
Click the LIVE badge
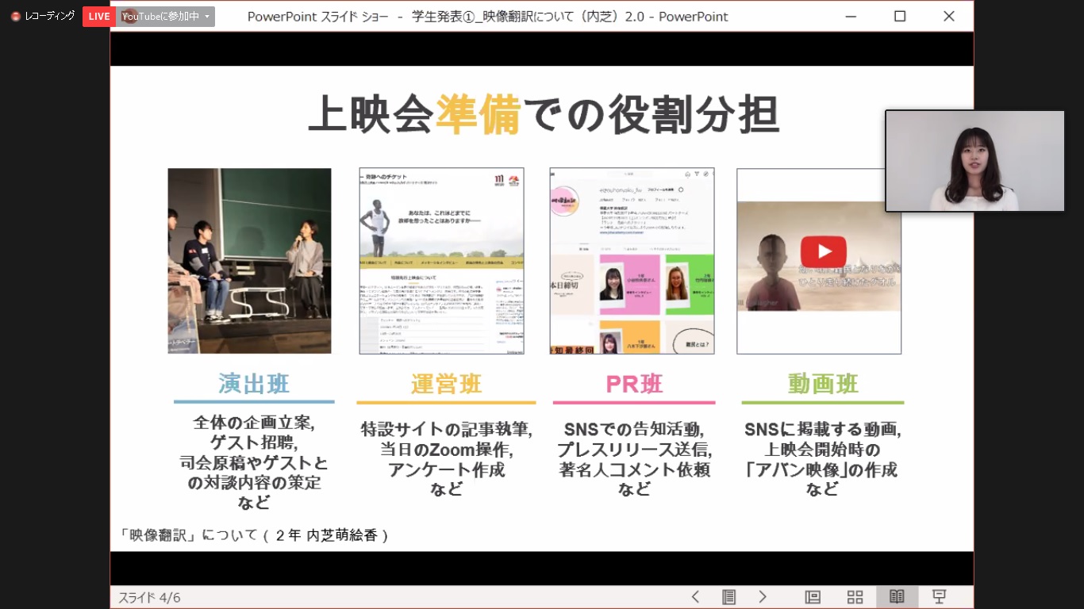(99, 17)
